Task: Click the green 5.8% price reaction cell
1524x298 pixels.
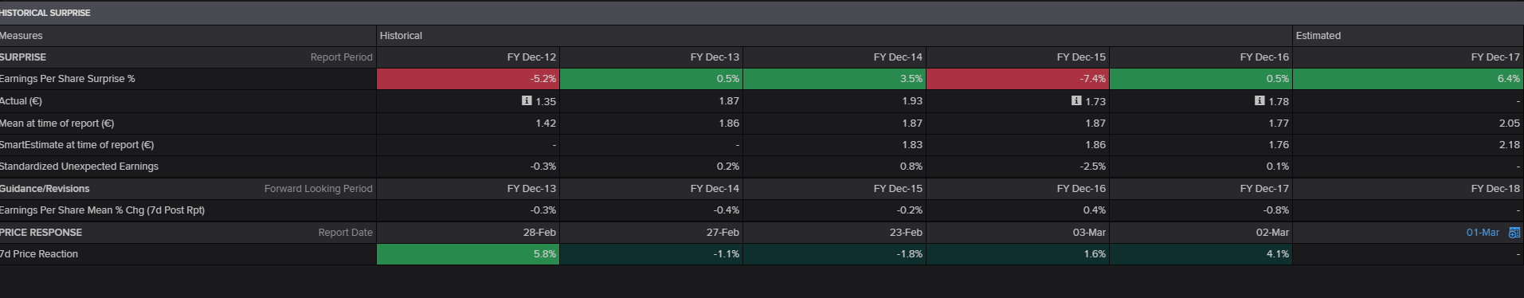Action: tap(468, 254)
